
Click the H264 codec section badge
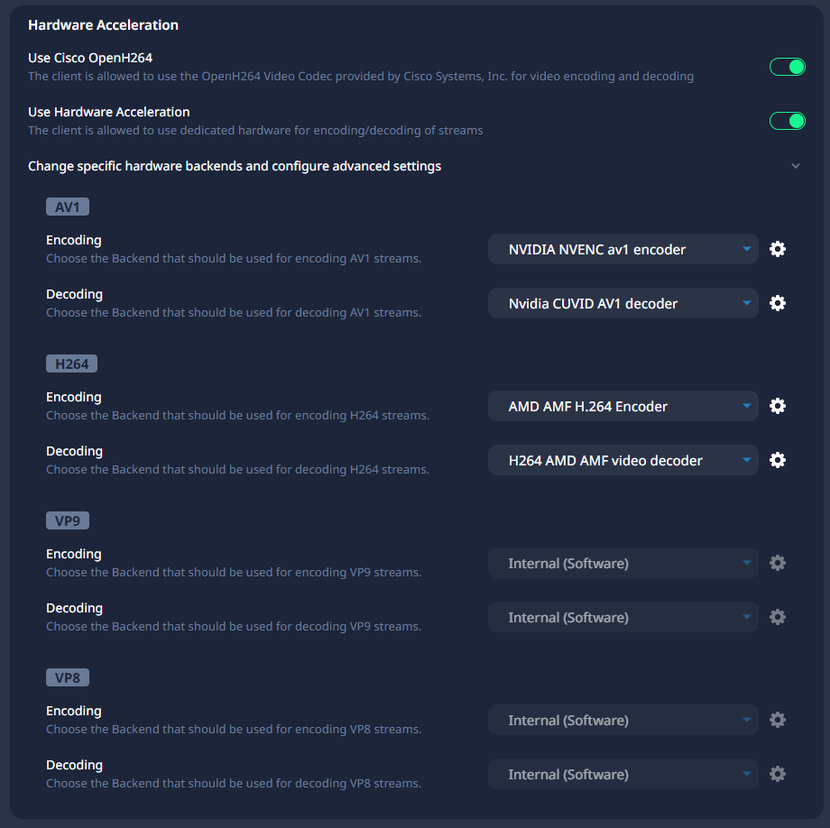(72, 363)
